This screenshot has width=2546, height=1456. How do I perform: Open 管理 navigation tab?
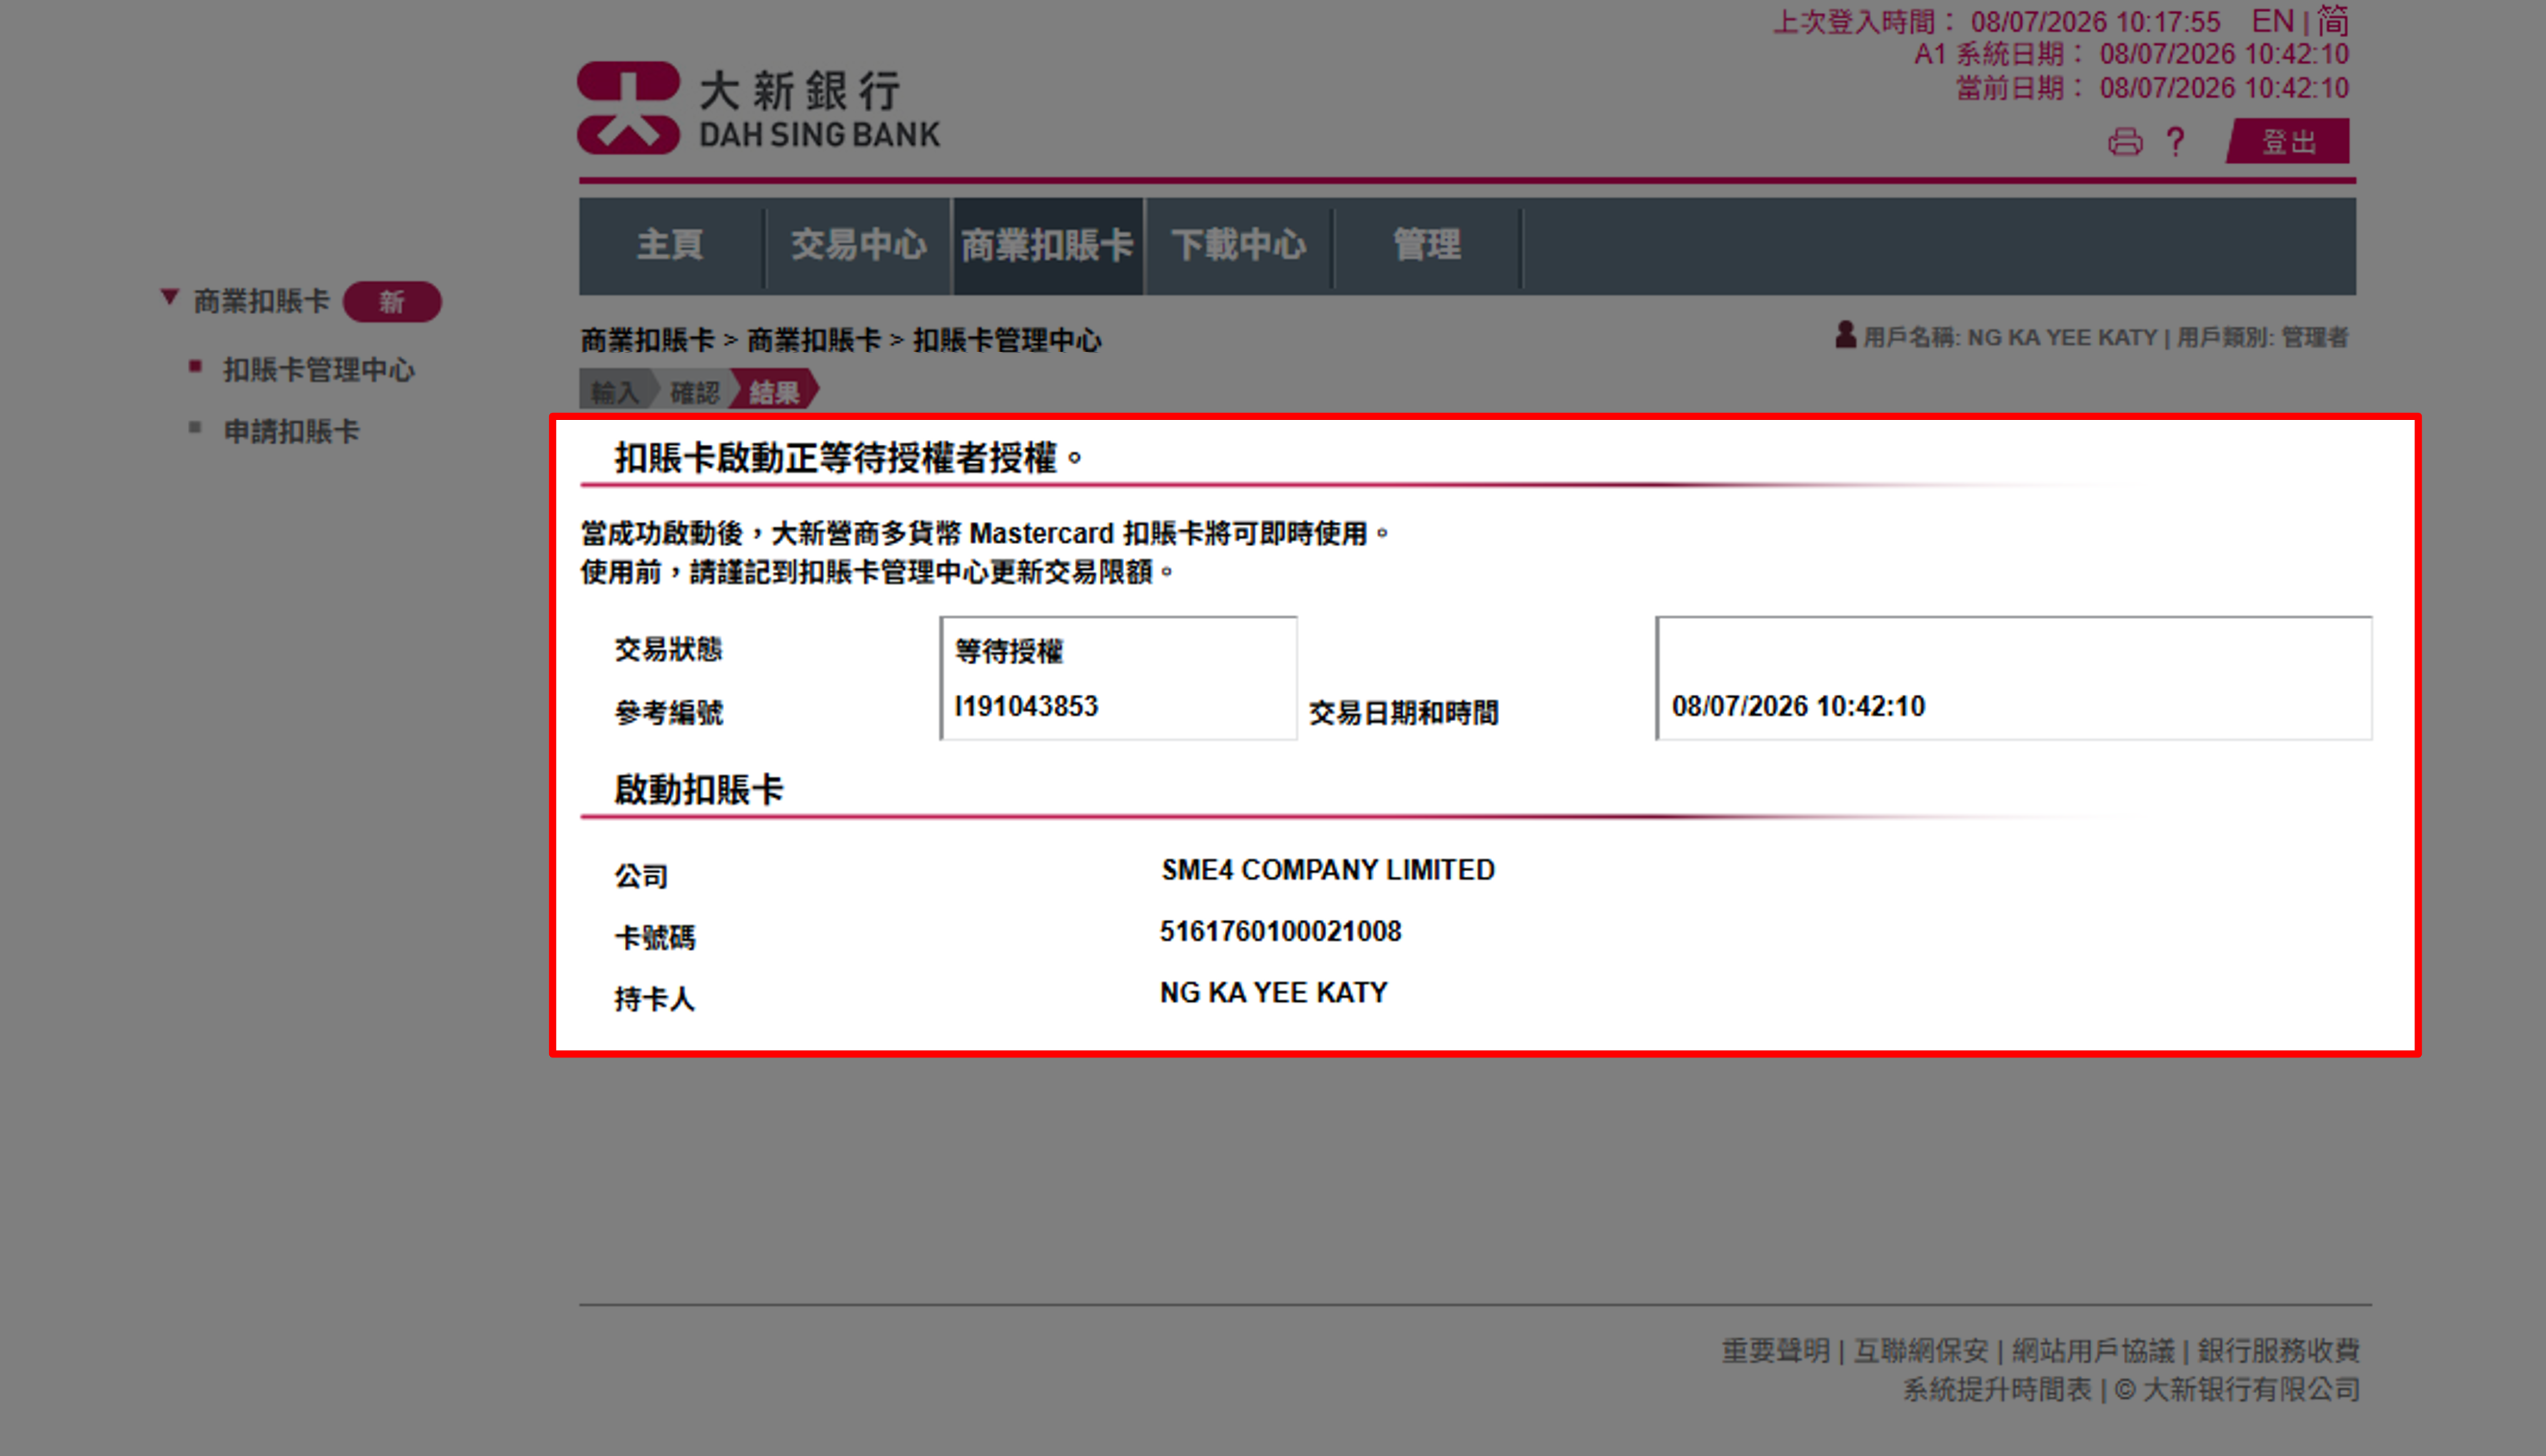1427,245
